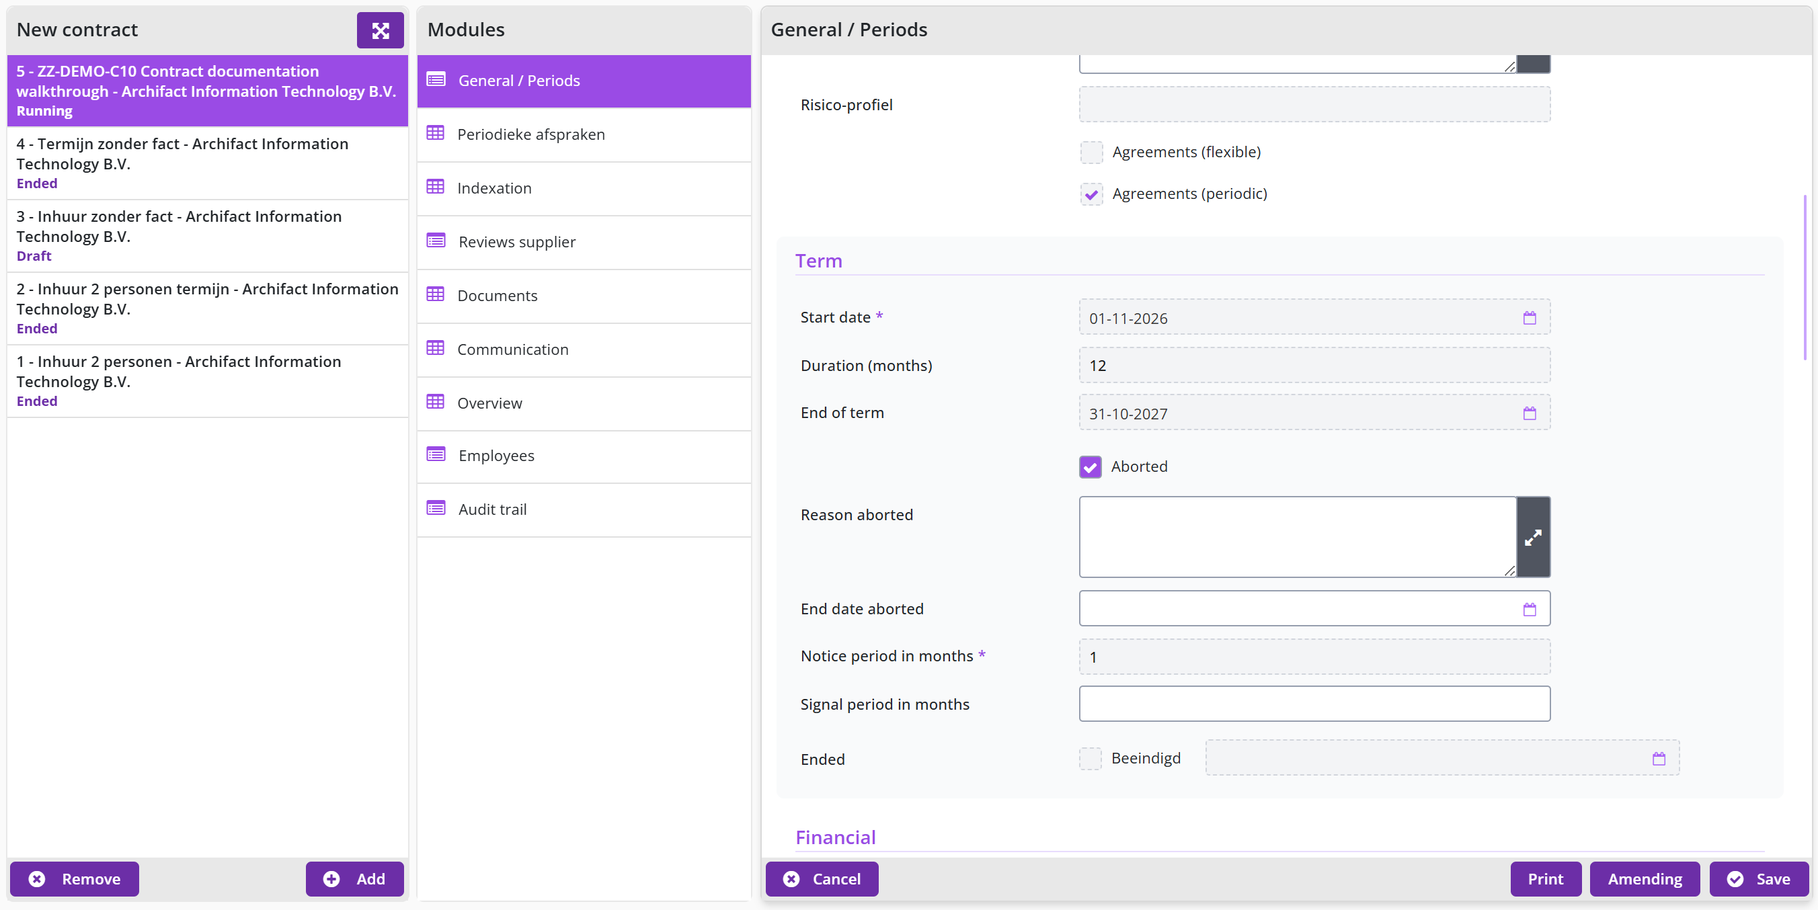
Task: Click the Risico-profiel field
Action: [1314, 104]
